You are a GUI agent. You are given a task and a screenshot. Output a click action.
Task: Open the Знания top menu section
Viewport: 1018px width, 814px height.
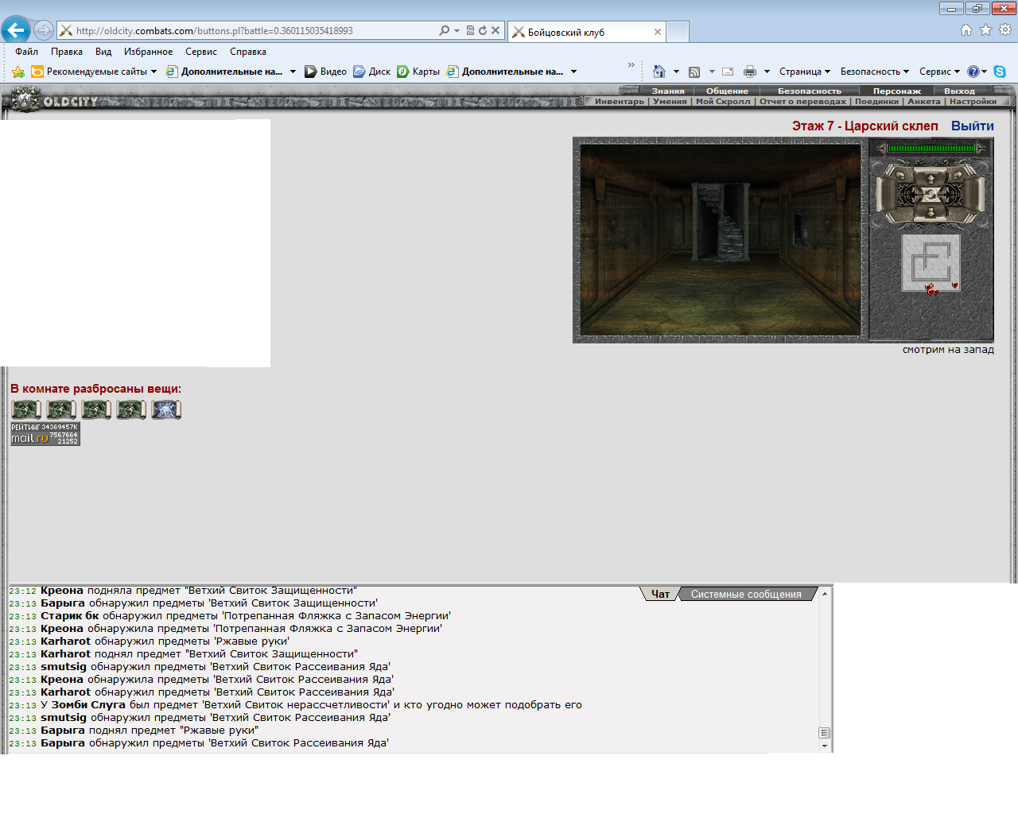(668, 91)
